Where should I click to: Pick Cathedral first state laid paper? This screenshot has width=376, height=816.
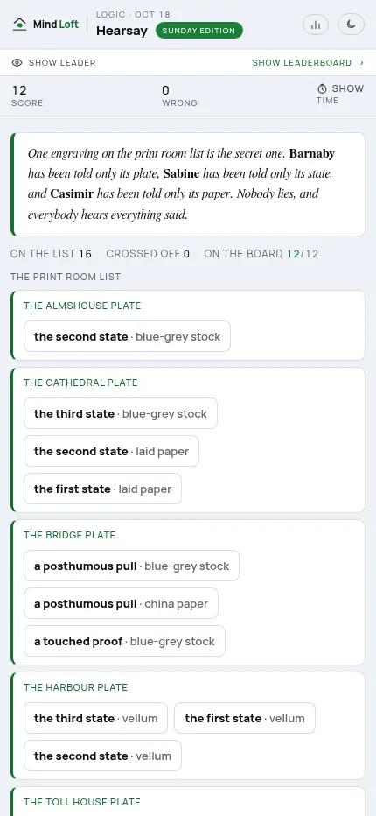[x=102, y=489]
